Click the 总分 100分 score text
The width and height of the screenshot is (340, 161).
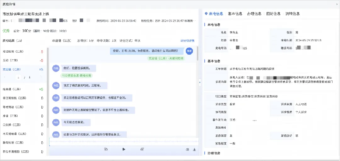(23, 31)
